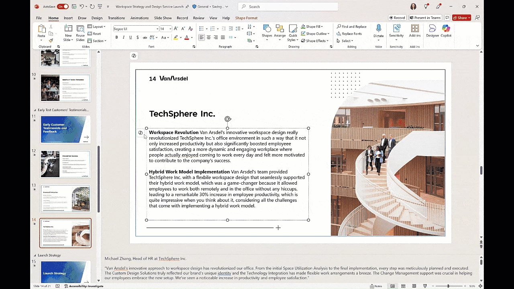Open the Shape Outline dropdown

click(x=315, y=34)
